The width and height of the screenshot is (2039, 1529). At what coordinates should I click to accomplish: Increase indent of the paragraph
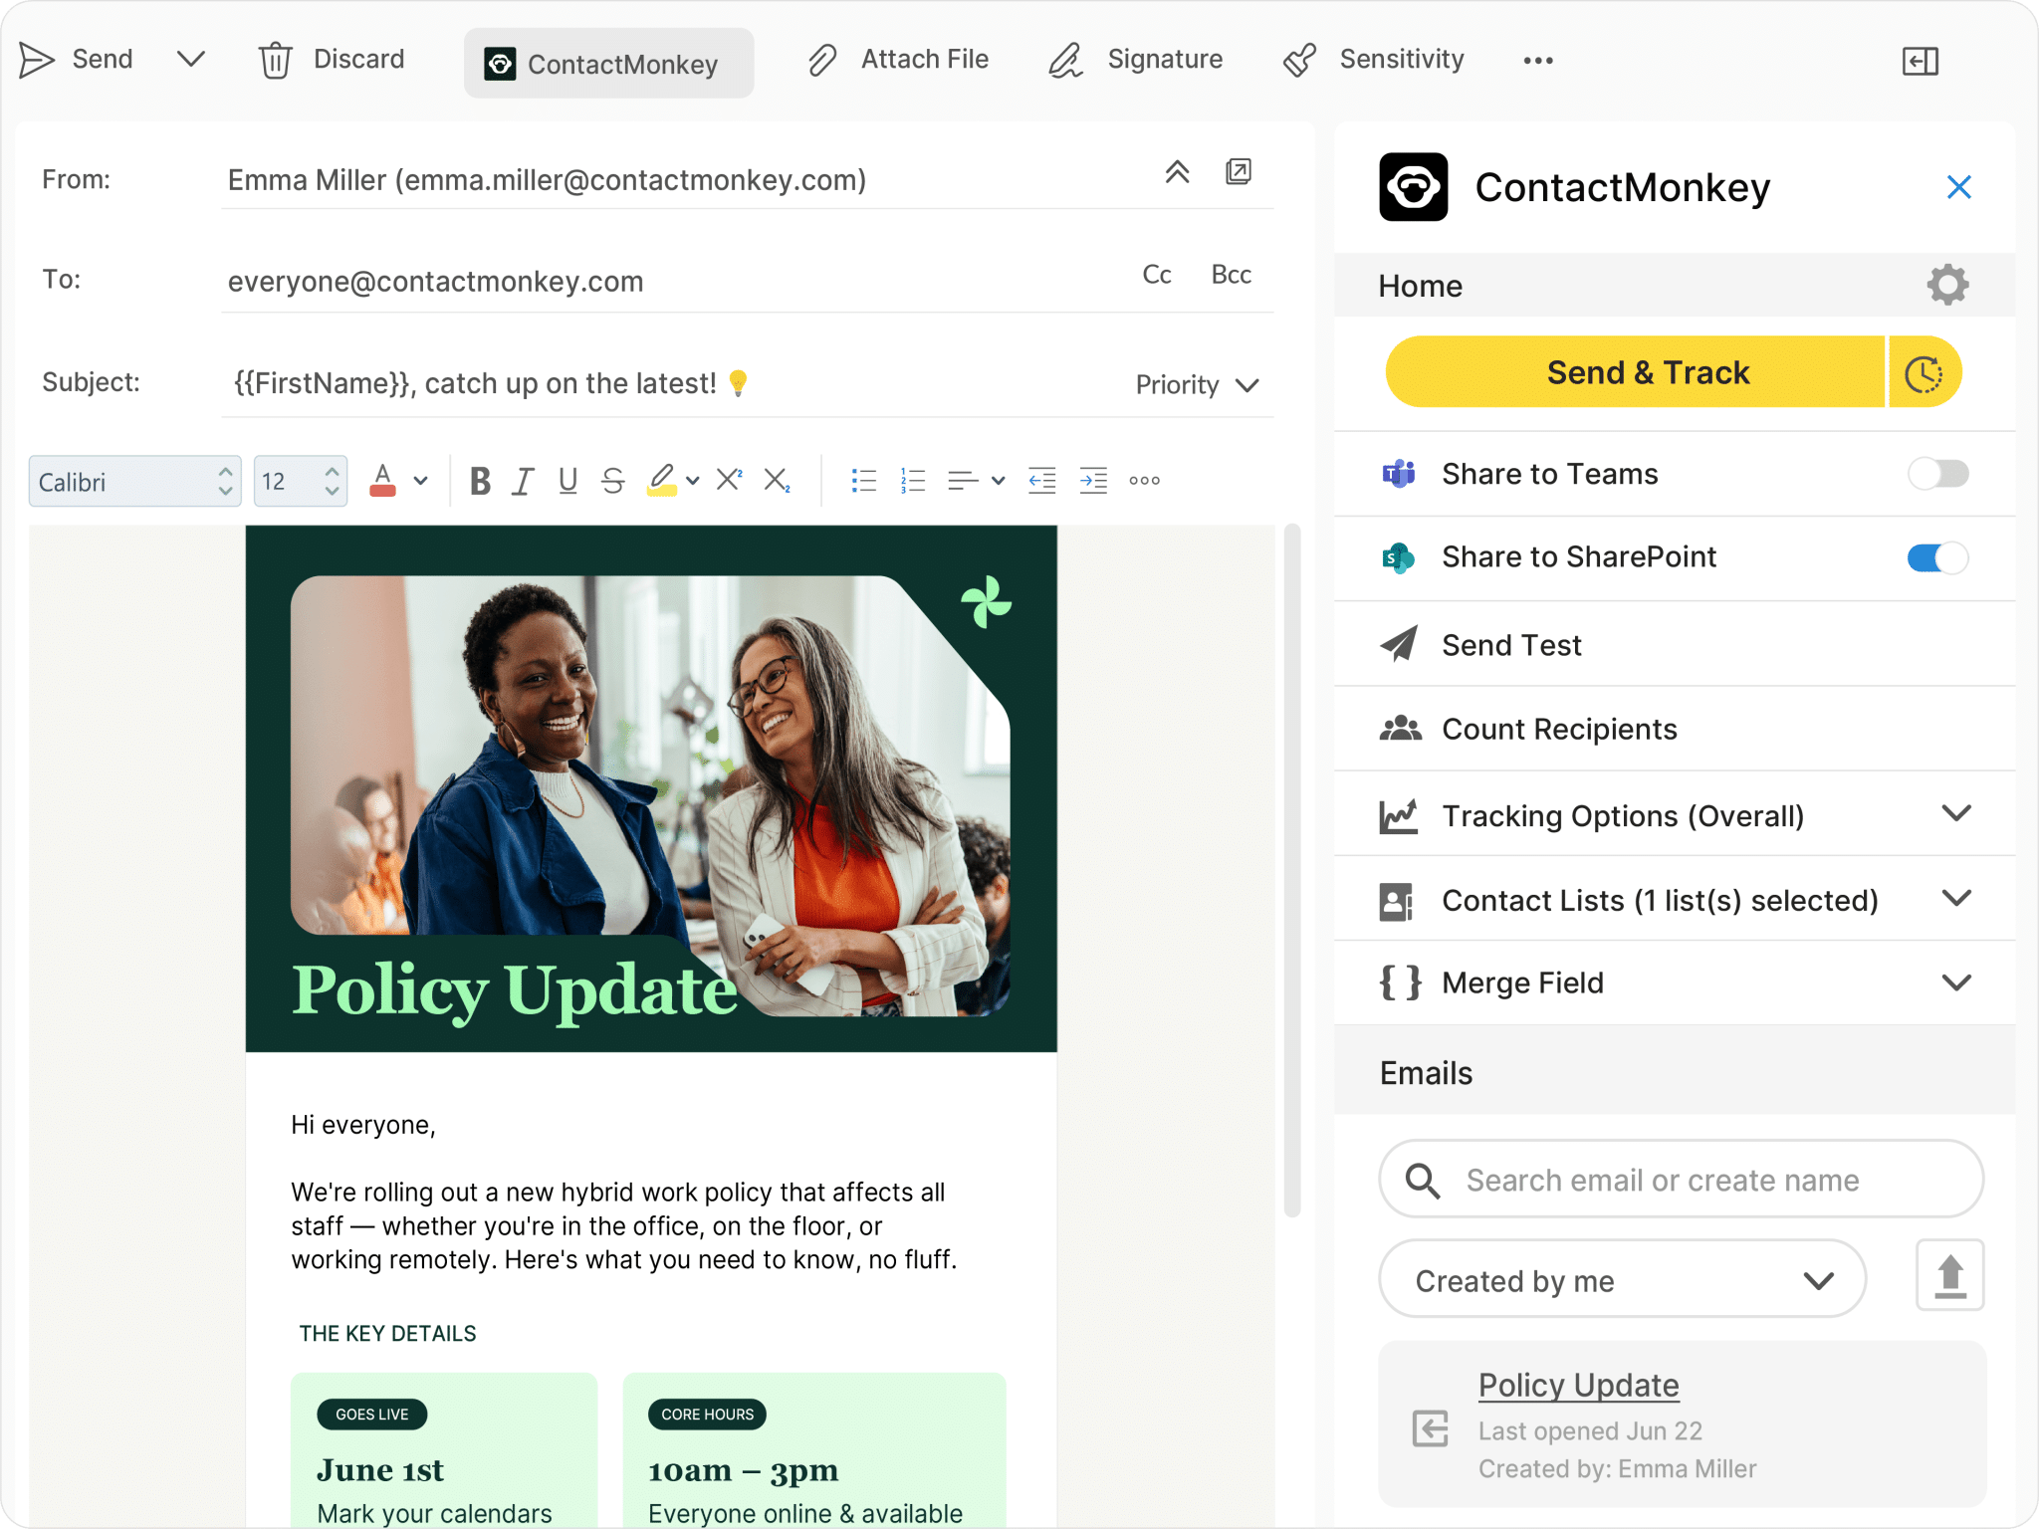point(1093,481)
